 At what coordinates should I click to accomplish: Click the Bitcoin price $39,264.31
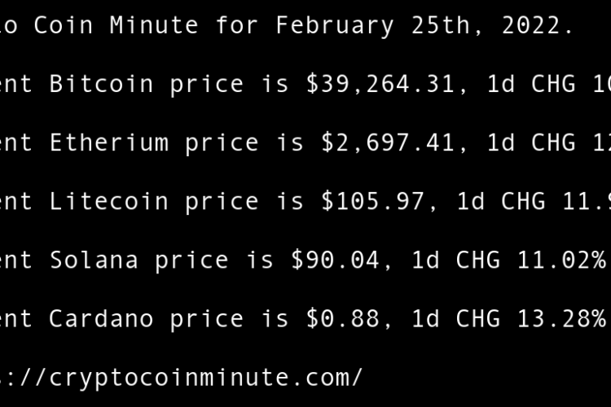[x=380, y=84]
